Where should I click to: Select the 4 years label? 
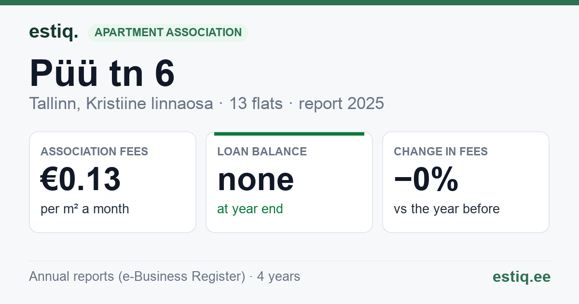pos(278,276)
